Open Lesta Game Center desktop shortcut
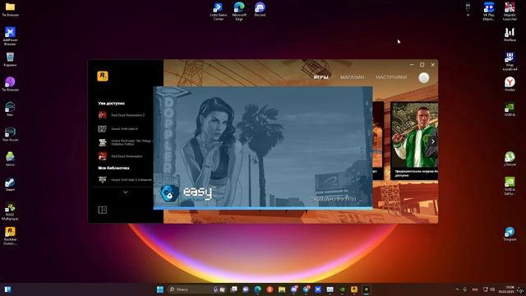Image resolution: width=526 pixels, height=296 pixels. (218, 11)
